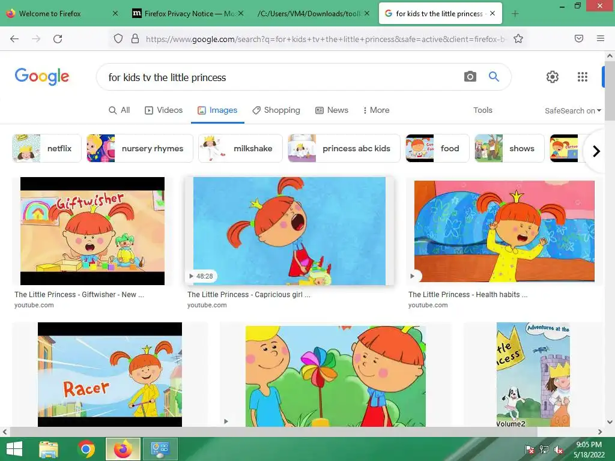615x461 pixels.
Task: Click the 48:28 Capricious girl video thumbnail
Action: pos(289,231)
